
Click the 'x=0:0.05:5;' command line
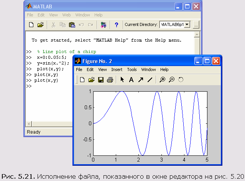52,57
